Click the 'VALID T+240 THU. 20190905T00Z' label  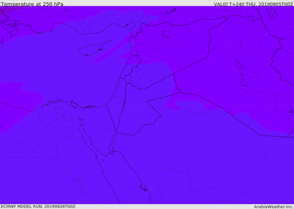tap(253, 4)
